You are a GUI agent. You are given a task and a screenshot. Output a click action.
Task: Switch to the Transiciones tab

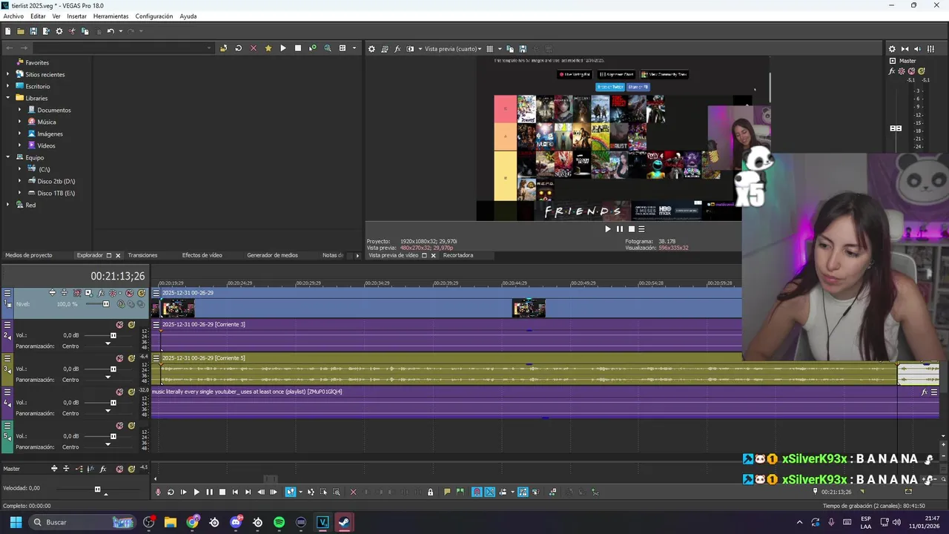(142, 255)
